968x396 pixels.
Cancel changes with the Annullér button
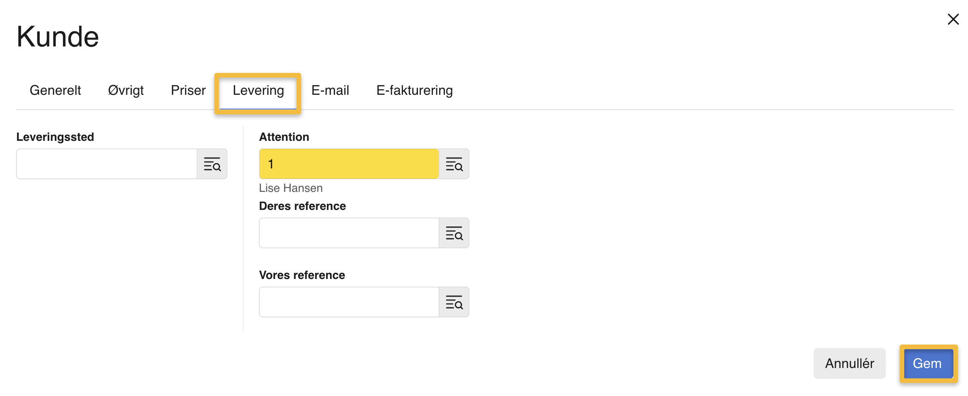850,363
